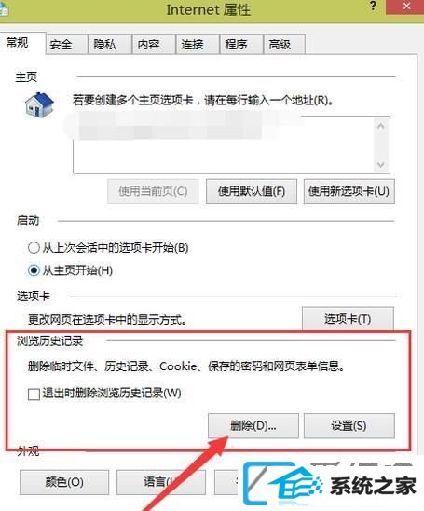Click the help question mark icon

coord(373,6)
